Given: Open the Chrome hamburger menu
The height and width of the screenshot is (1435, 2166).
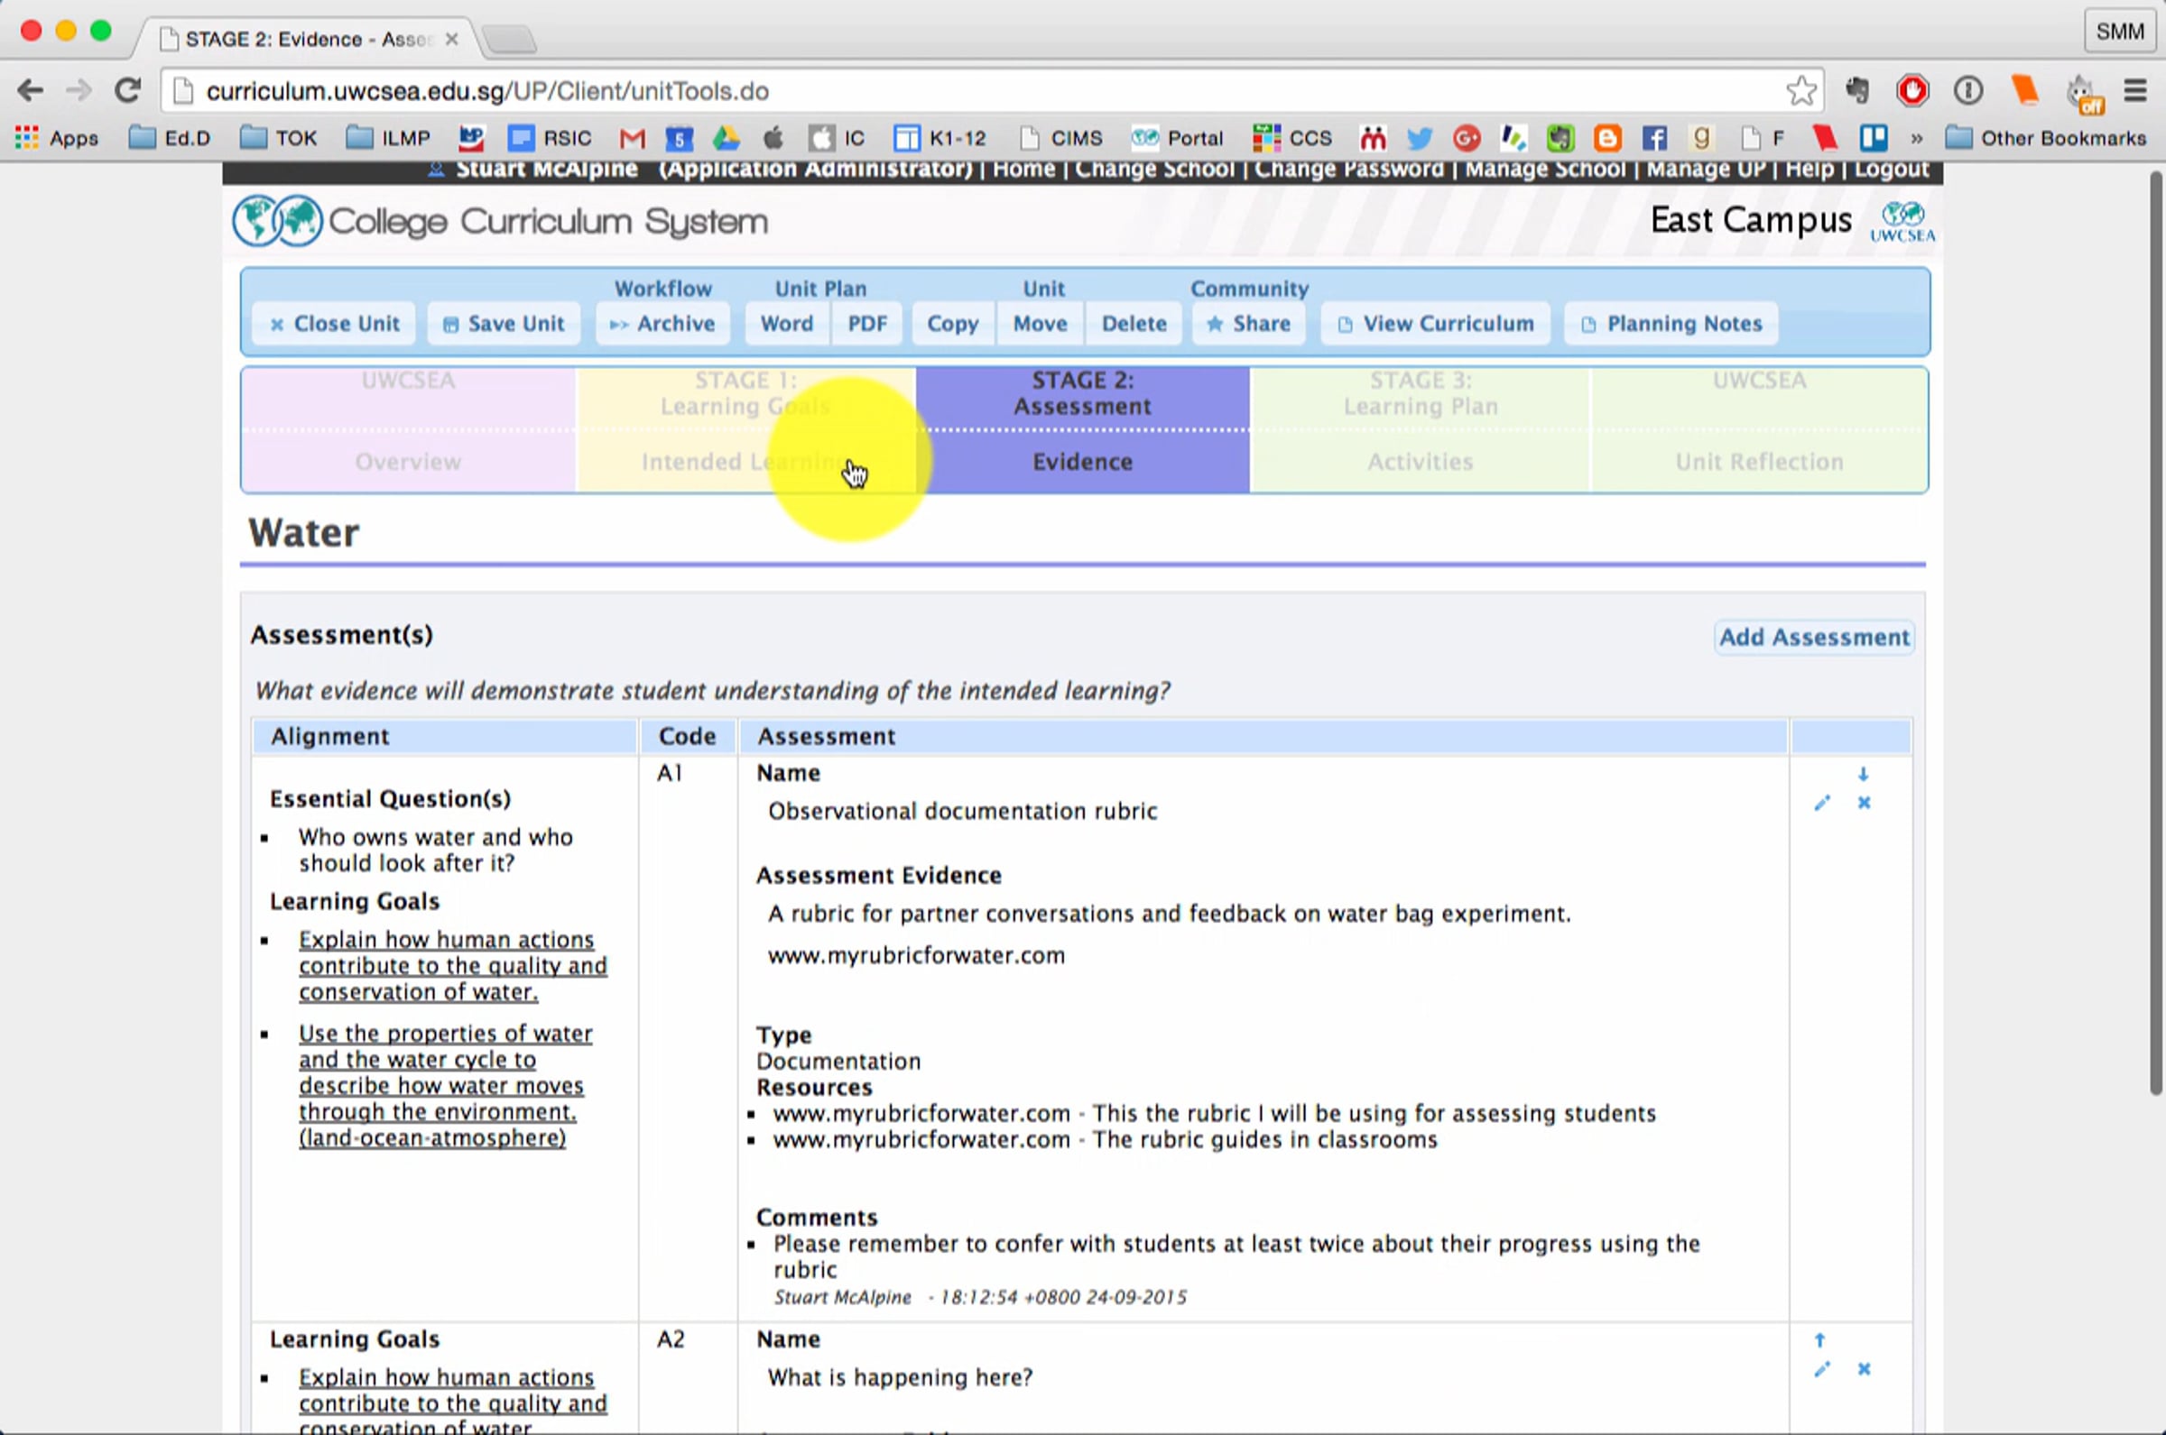Looking at the screenshot, I should click(2135, 90).
